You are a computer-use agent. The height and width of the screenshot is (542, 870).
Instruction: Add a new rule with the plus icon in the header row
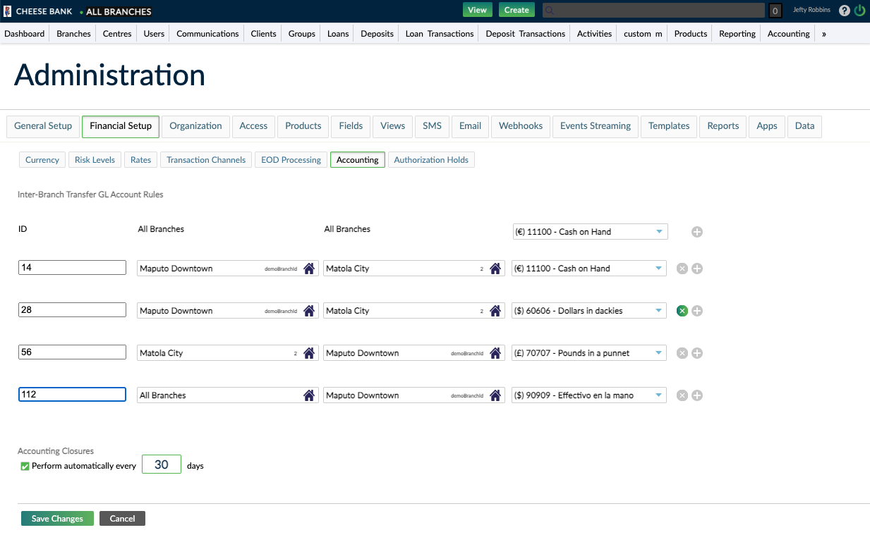coord(697,231)
